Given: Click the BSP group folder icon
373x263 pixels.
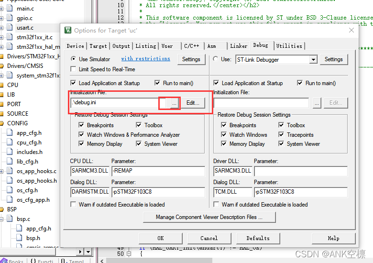Looking at the screenshot, I should pyautogui.click(x=2, y=209).
